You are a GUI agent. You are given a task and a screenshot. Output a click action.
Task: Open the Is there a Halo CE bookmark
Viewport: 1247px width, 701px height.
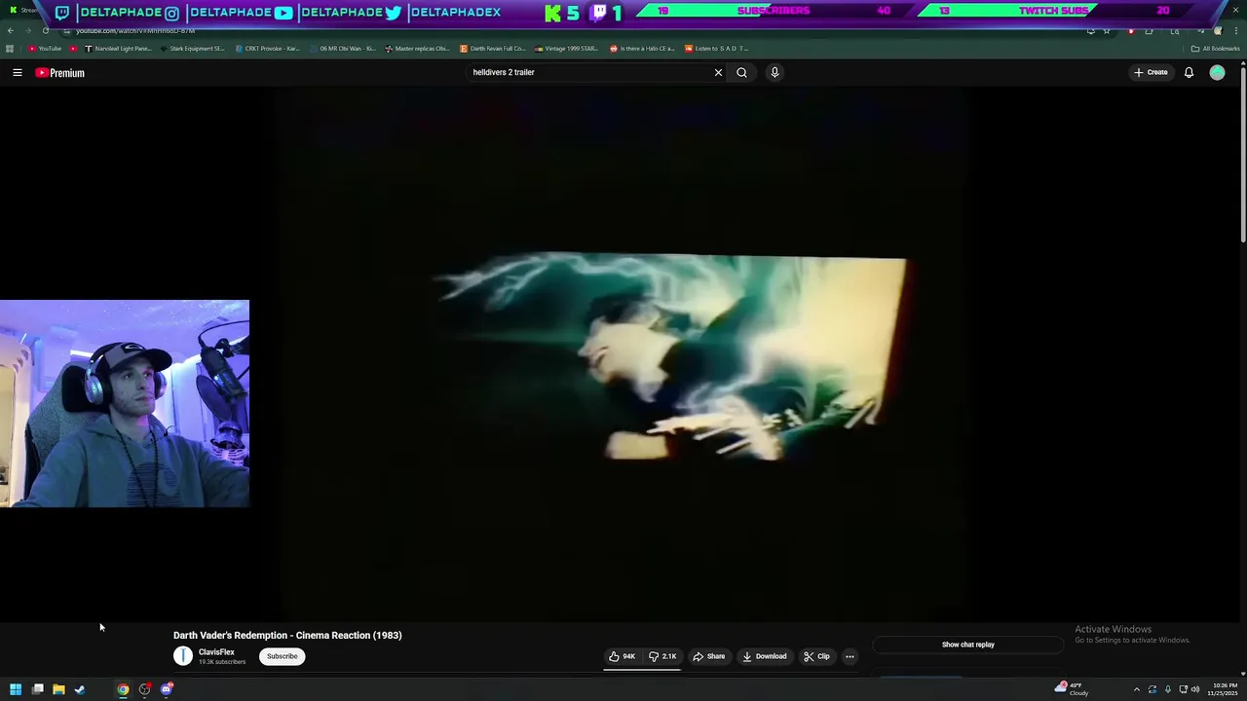(642, 49)
